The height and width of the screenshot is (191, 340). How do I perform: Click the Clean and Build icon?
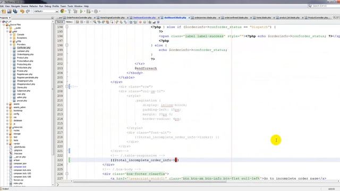(x=75, y=11)
